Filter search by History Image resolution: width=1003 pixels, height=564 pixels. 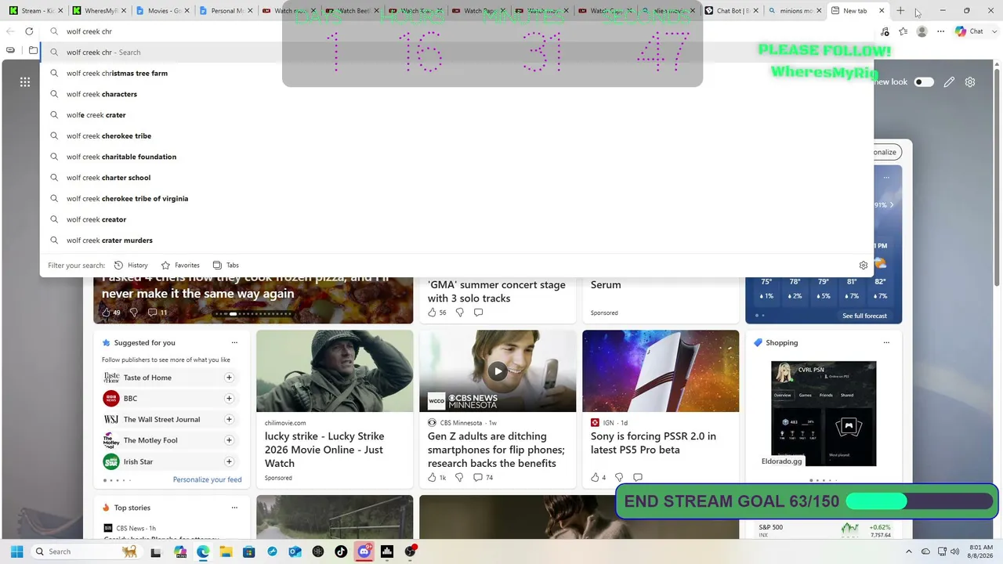(131, 266)
